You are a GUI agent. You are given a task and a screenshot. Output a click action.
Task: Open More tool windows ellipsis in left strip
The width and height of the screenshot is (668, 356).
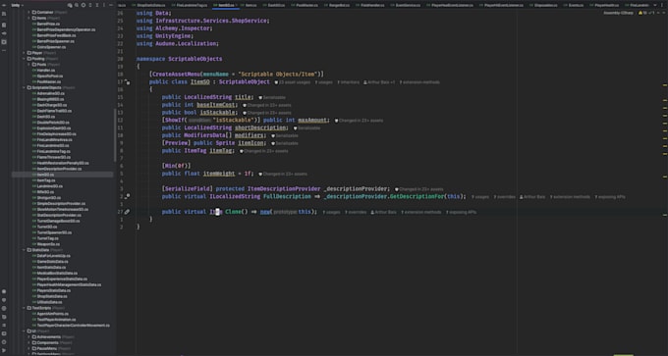[x=4, y=50]
